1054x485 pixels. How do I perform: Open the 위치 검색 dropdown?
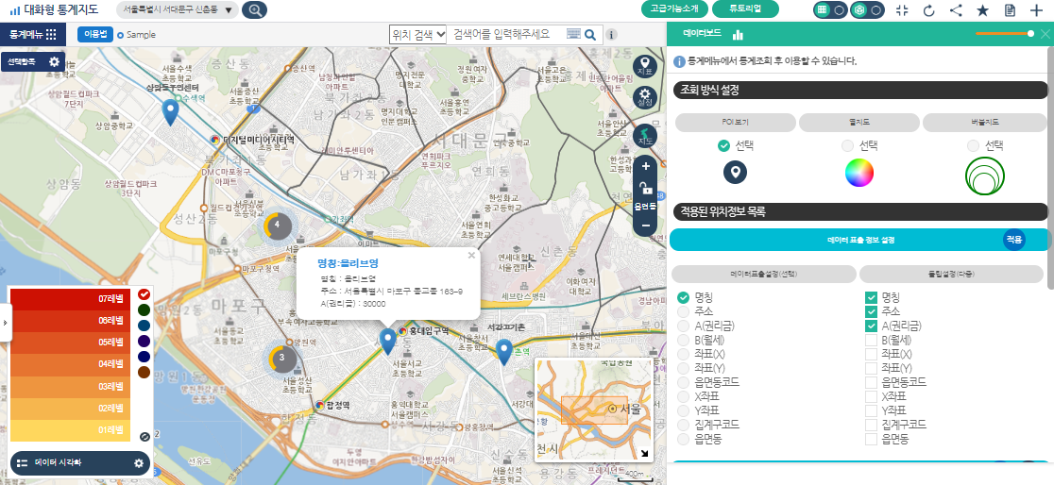click(x=418, y=34)
